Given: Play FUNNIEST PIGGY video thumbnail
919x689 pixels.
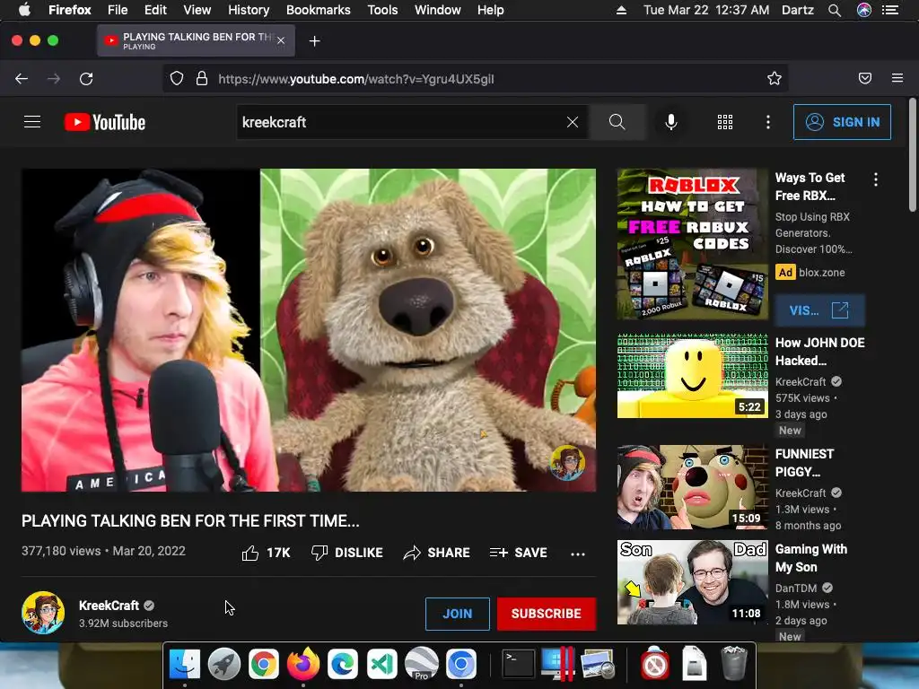Looking at the screenshot, I should 693,487.
